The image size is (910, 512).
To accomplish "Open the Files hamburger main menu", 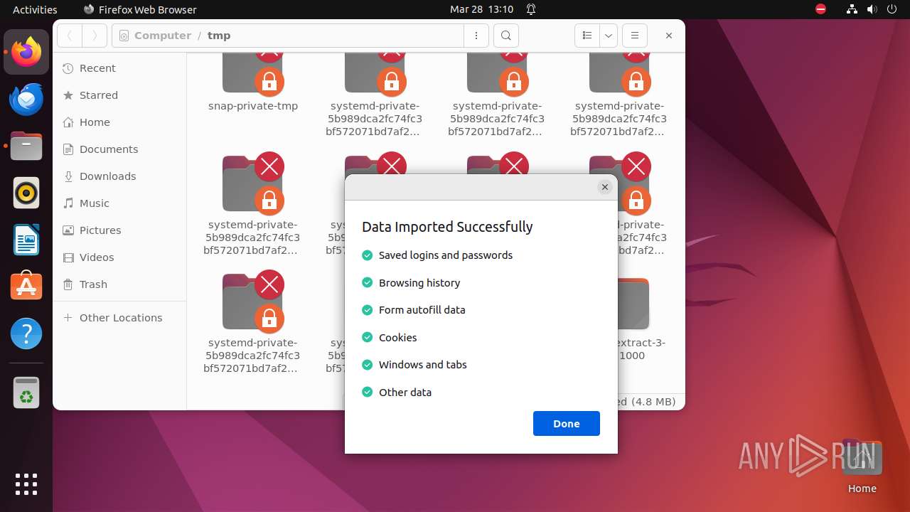I will (x=635, y=36).
